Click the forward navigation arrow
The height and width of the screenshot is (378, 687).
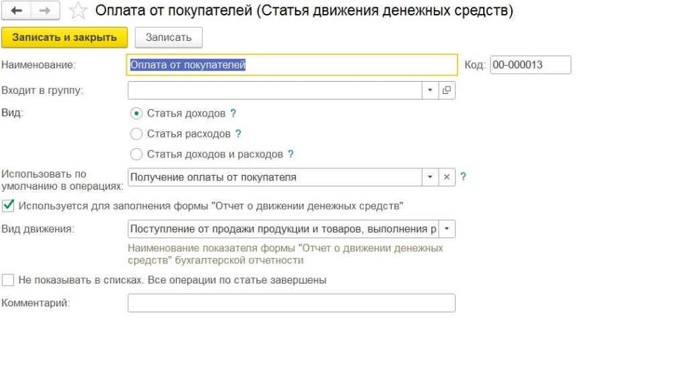pyautogui.click(x=46, y=11)
